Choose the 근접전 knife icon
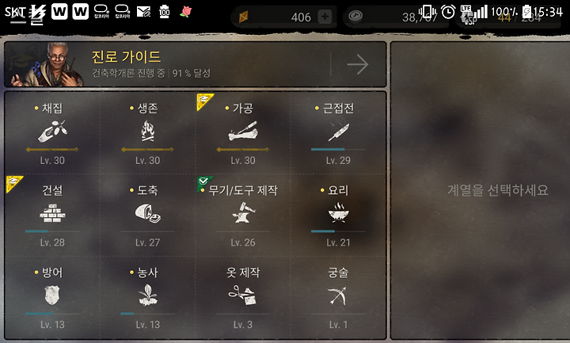The width and height of the screenshot is (570, 343). click(339, 131)
